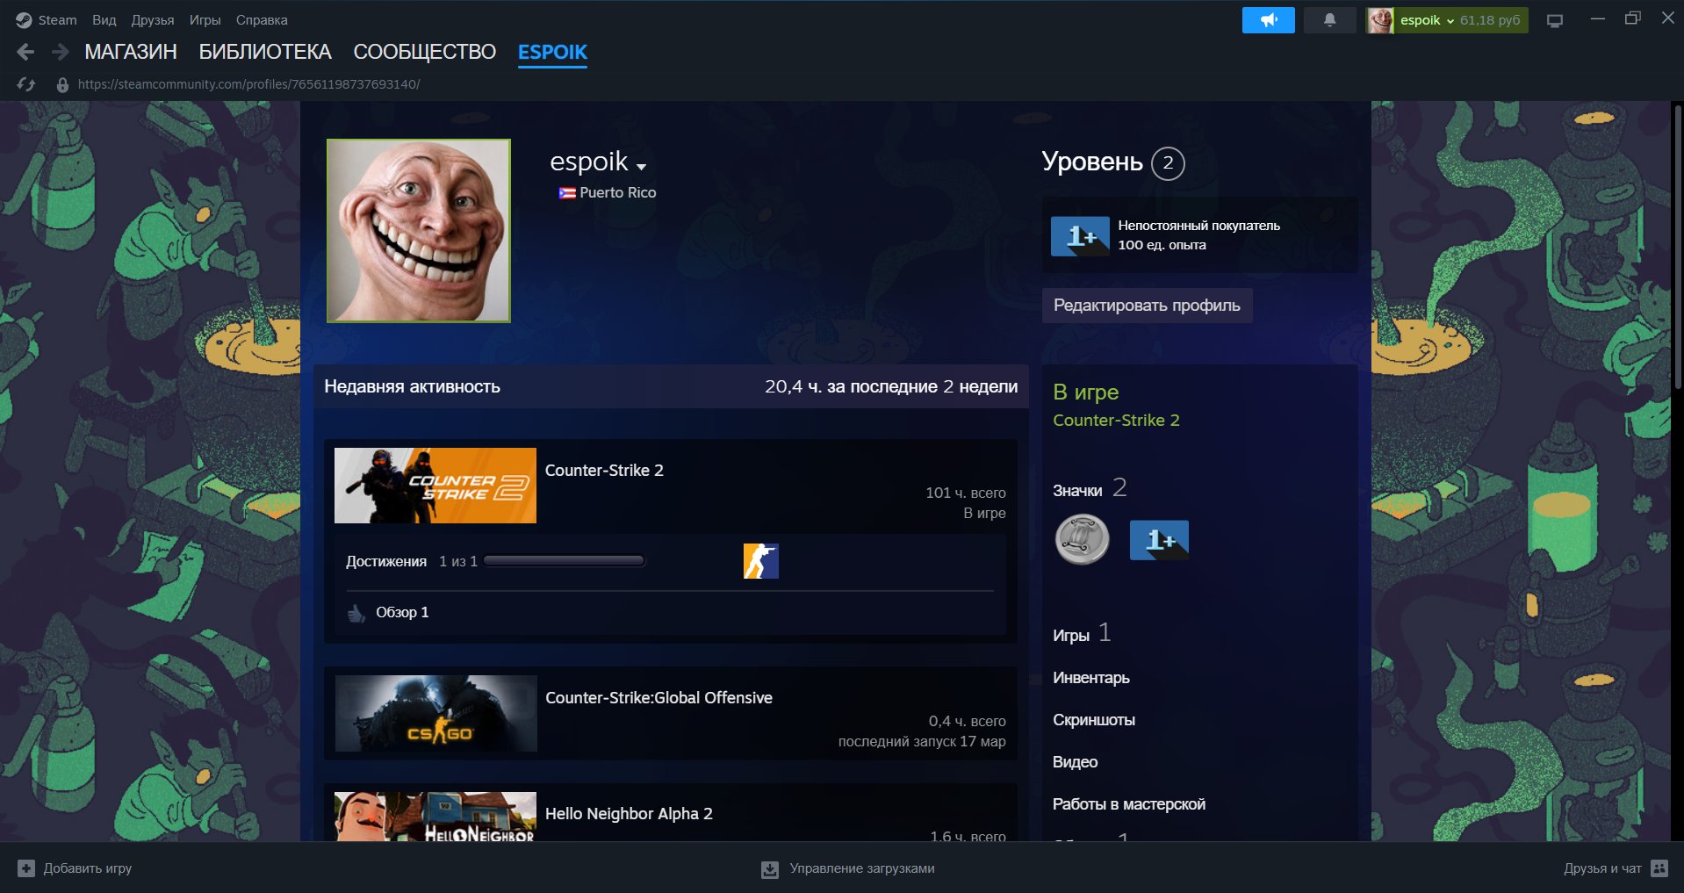Open Работы в мастерской link

(x=1129, y=804)
